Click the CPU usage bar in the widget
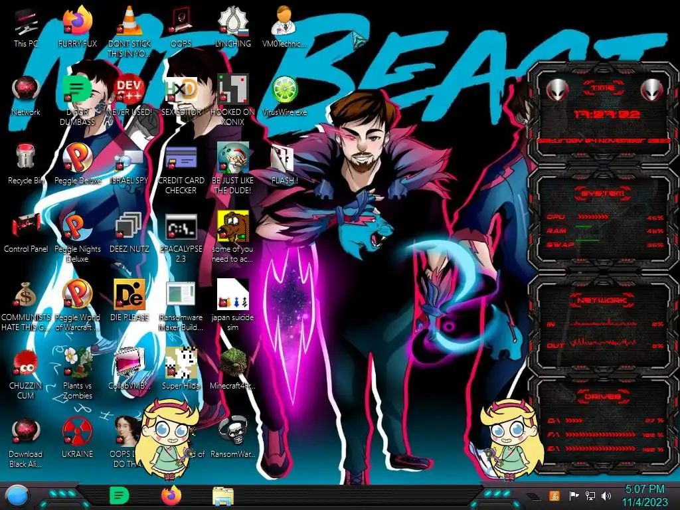 (x=593, y=217)
